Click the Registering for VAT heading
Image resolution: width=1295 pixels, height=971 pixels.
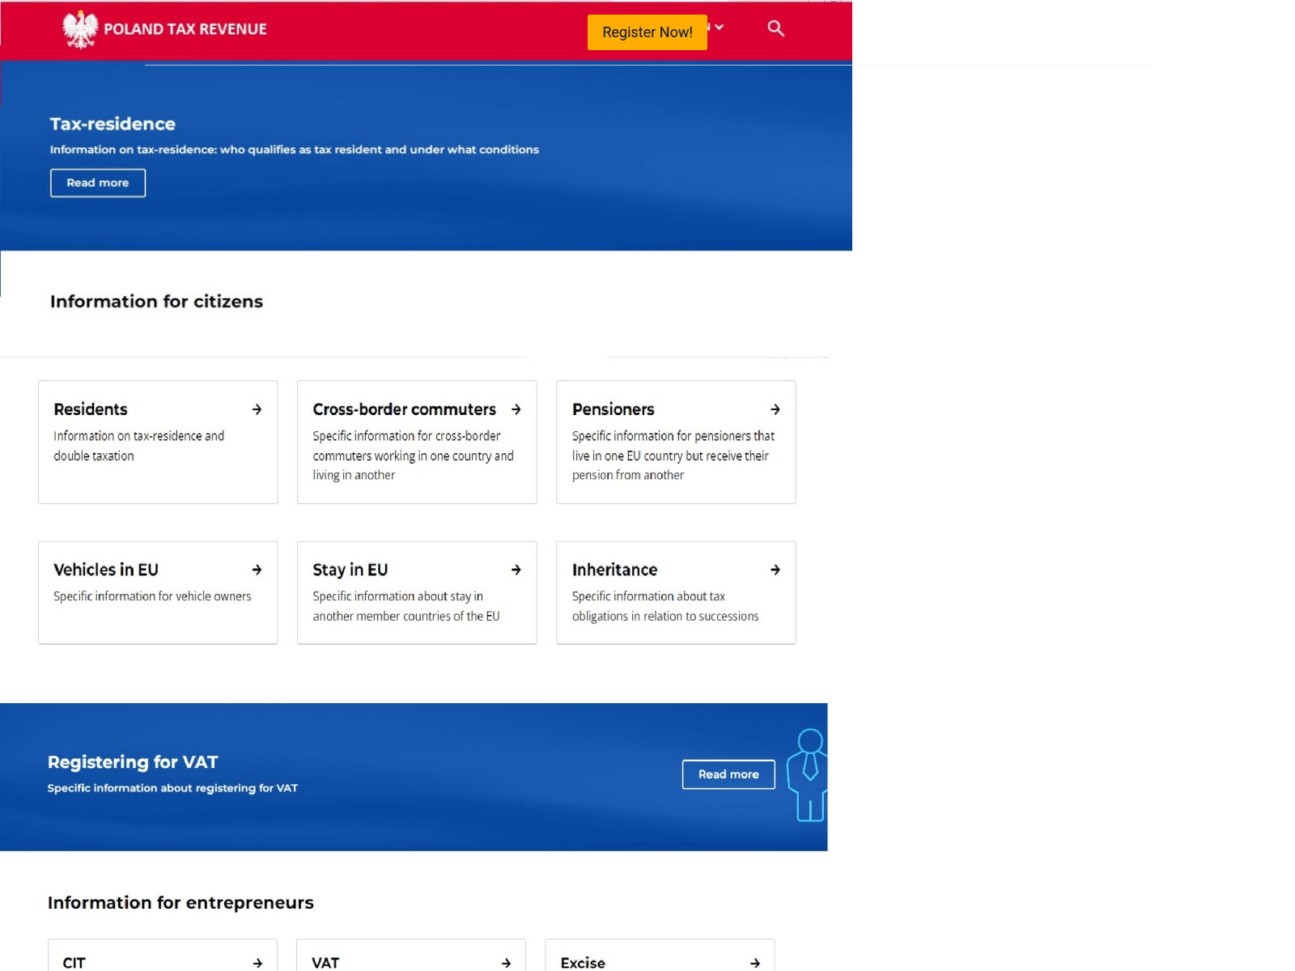pyautogui.click(x=133, y=762)
